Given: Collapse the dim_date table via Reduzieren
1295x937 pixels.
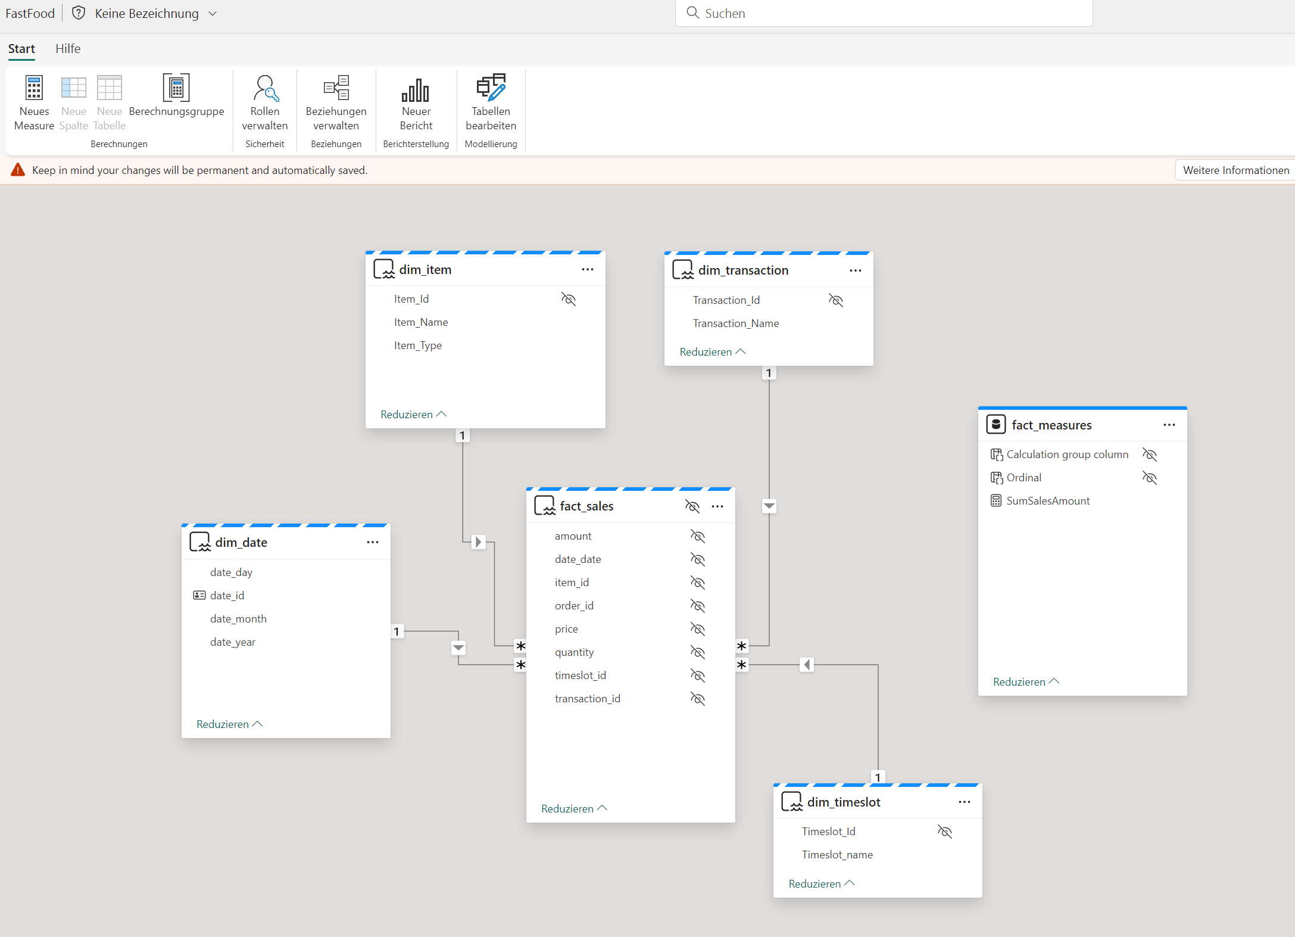Looking at the screenshot, I should click(x=229, y=724).
